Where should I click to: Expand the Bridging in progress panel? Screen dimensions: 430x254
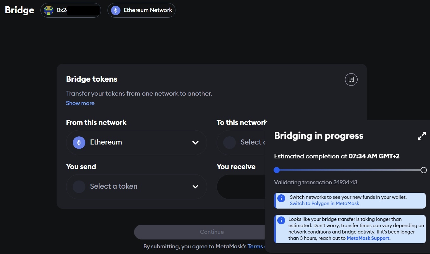[421, 136]
